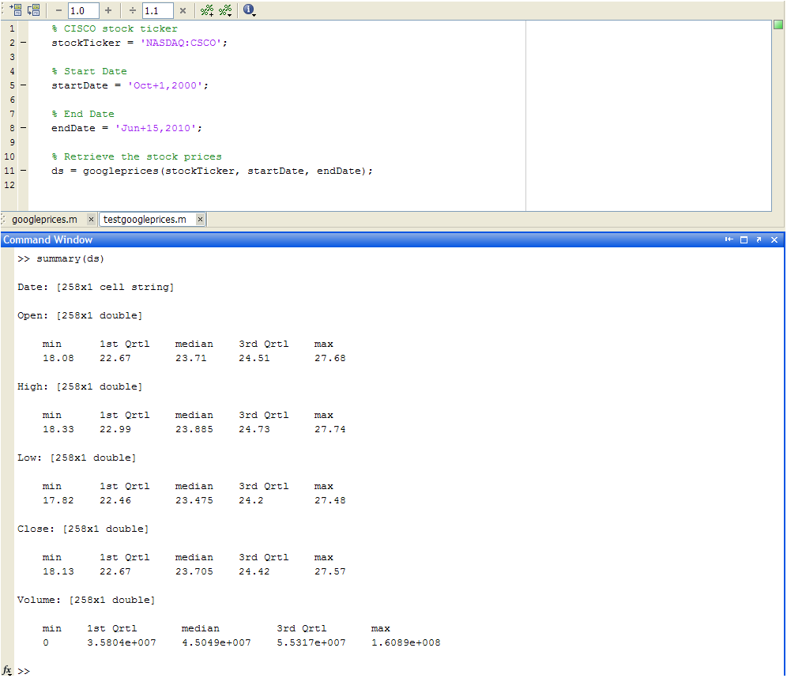Click the 1.1 multiply factor field
This screenshot has width=787, height=678.
pos(157,10)
